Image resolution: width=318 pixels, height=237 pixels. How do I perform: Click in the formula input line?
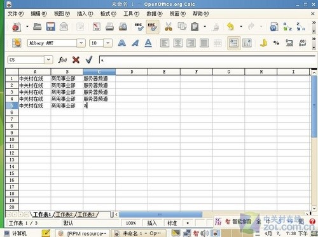[207, 60]
